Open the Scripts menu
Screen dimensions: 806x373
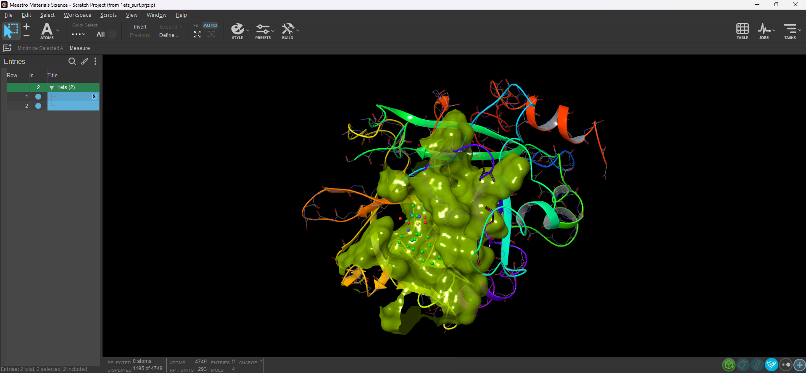(108, 15)
